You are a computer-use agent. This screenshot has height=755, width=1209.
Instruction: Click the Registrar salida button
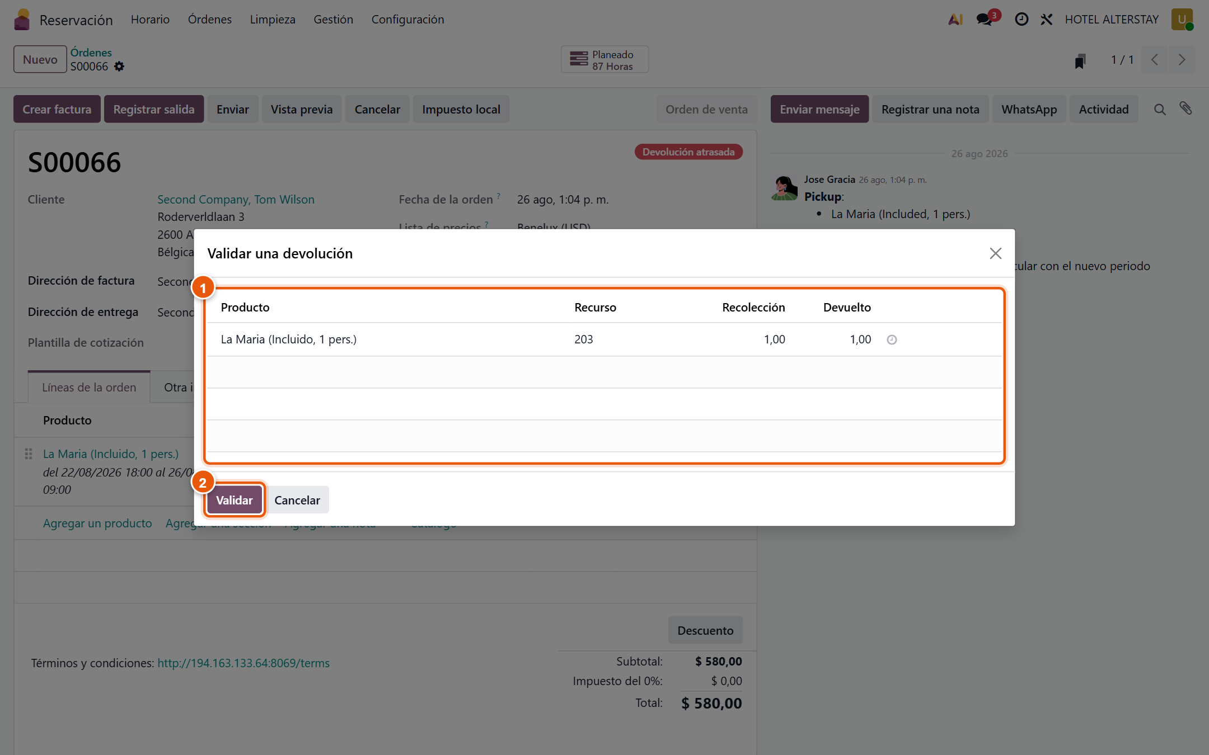(154, 110)
